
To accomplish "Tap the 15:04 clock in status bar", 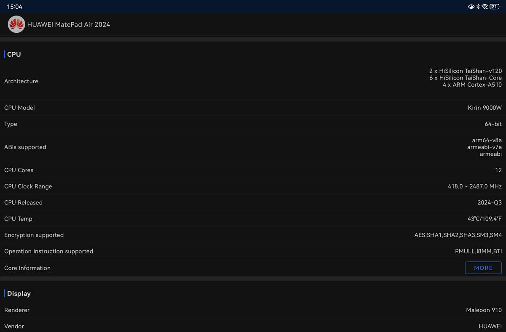I will click(14, 7).
